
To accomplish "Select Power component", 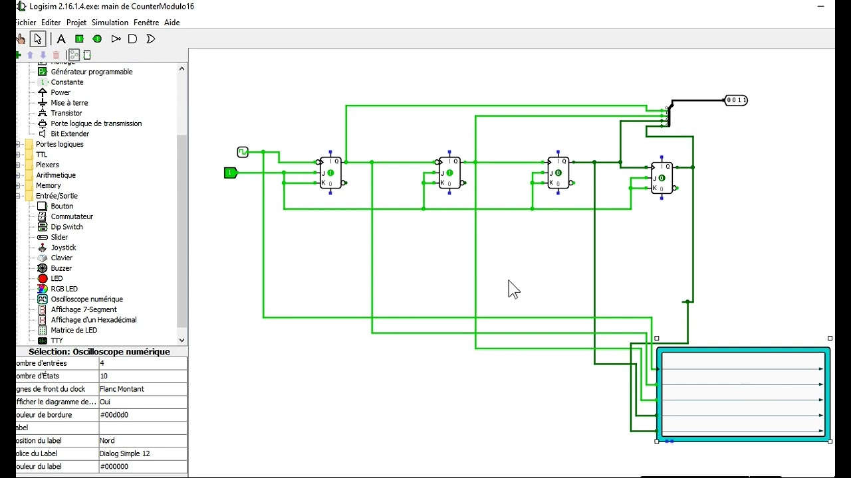I will (x=61, y=92).
